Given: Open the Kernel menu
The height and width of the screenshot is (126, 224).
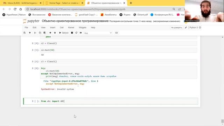Looking at the screenshot, I should pos(71,28).
